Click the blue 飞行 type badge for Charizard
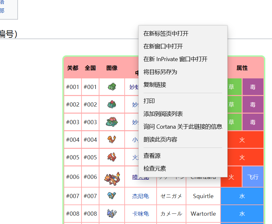 [x=253, y=177]
